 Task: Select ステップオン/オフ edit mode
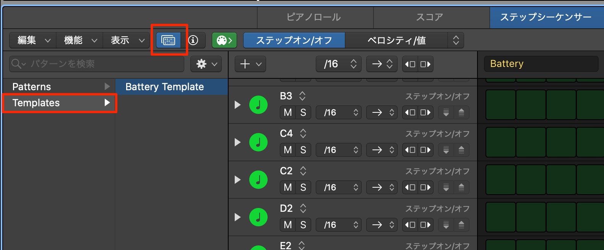(294, 40)
